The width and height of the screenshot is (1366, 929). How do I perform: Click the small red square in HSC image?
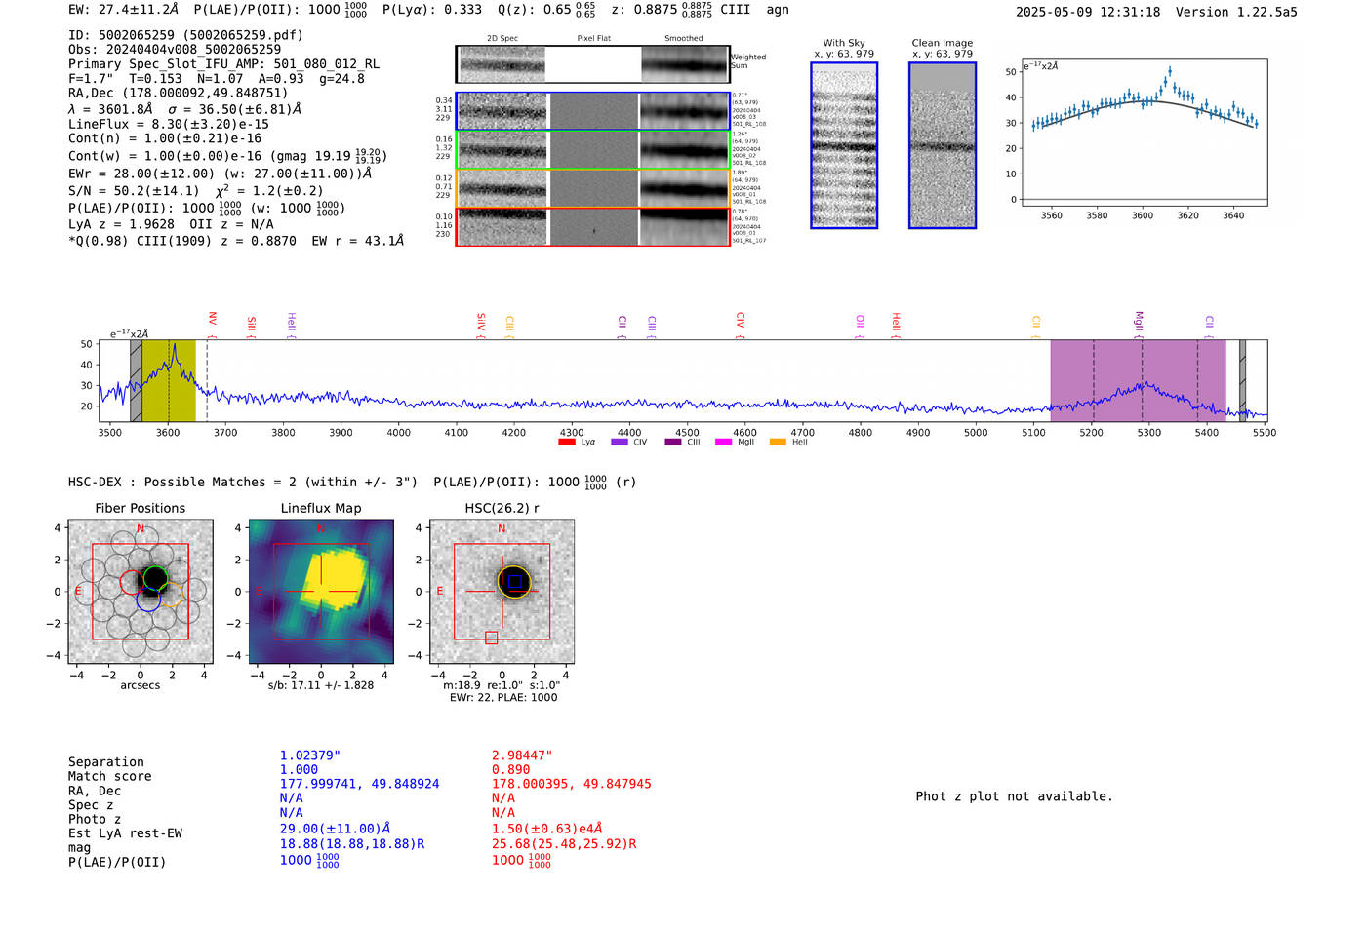pyautogui.click(x=491, y=638)
